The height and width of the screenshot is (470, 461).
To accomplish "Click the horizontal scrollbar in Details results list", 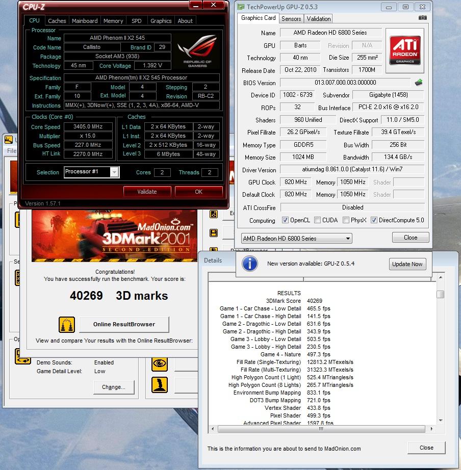I will (x=321, y=429).
